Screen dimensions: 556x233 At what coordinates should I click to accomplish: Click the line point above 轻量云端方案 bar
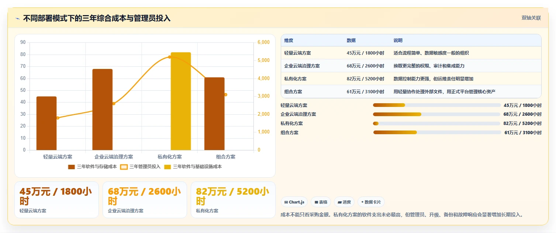click(x=58, y=118)
